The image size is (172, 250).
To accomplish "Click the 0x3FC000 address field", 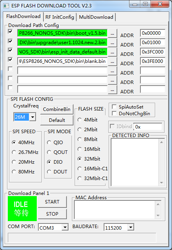I will (x=153, y=52).
